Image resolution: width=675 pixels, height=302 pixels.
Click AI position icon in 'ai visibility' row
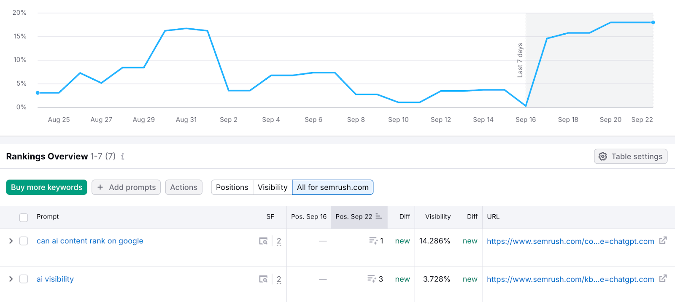(x=372, y=279)
